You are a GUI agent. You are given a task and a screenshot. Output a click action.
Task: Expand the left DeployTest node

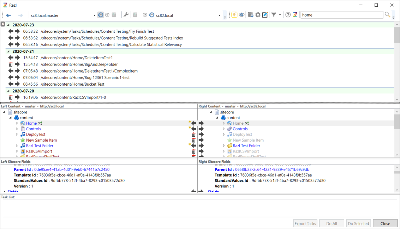(17, 135)
